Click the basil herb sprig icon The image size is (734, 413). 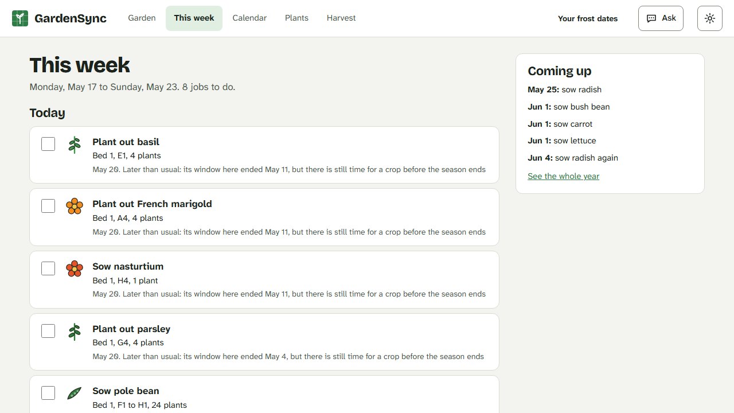click(x=75, y=145)
